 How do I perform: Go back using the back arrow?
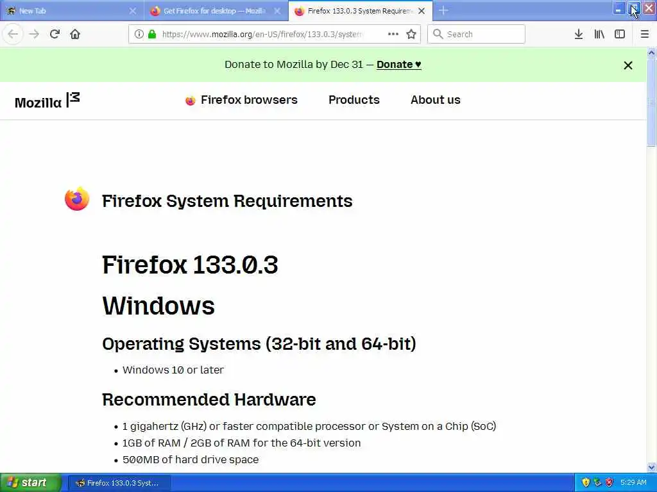click(13, 35)
